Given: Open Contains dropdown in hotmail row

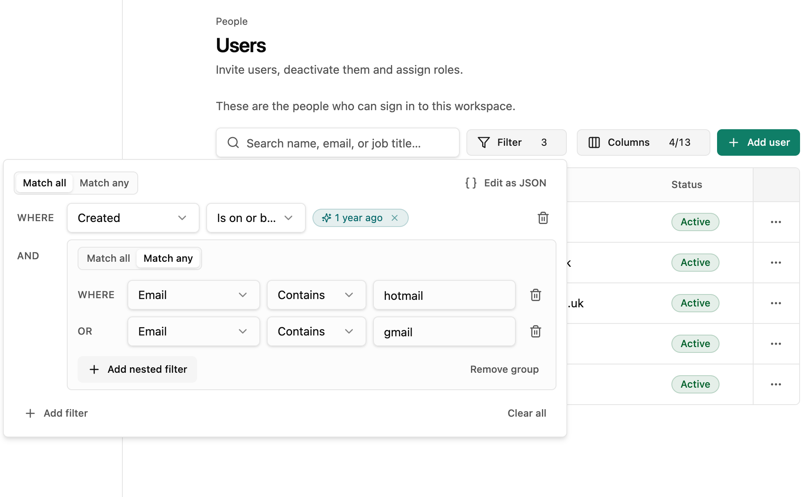Looking at the screenshot, I should tap(317, 295).
